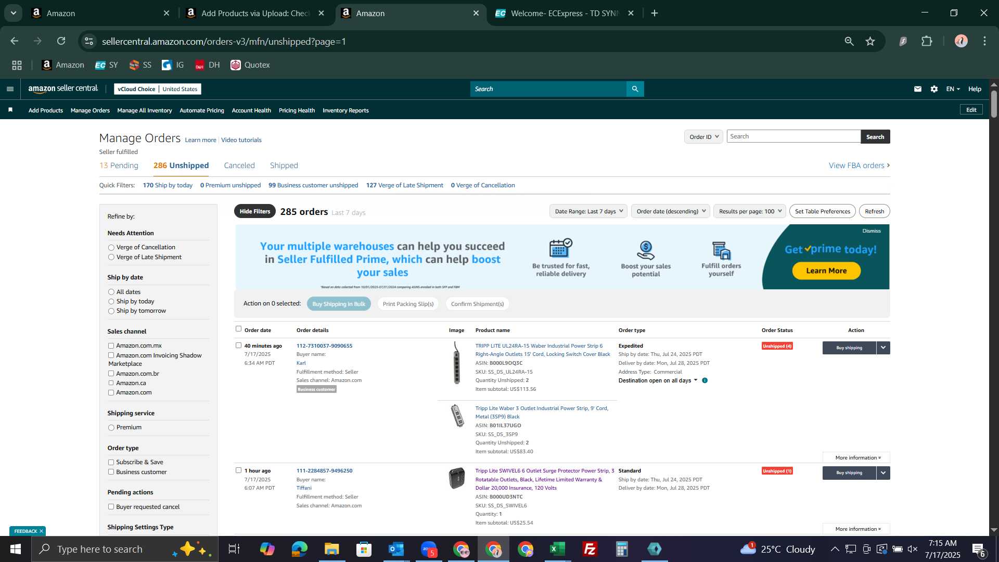Open the DH bookmark

[x=207, y=65]
